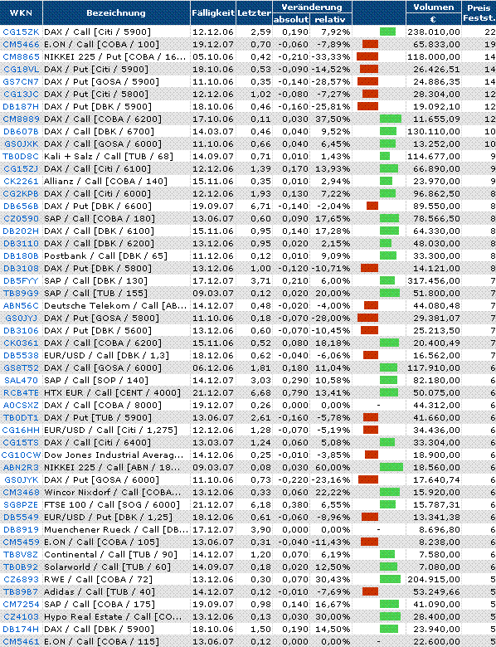Click red change bar in CM8865 row
The width and height of the screenshot is (496, 647).
coord(367,56)
